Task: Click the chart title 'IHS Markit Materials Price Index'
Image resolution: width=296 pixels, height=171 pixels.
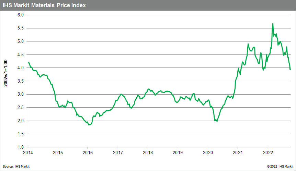Action: 45,5
